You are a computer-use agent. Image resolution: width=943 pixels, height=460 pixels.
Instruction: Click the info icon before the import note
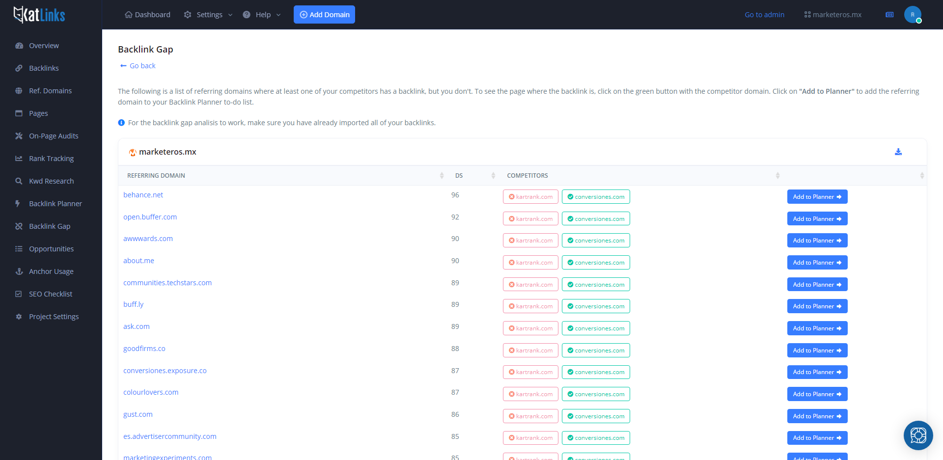click(x=121, y=123)
